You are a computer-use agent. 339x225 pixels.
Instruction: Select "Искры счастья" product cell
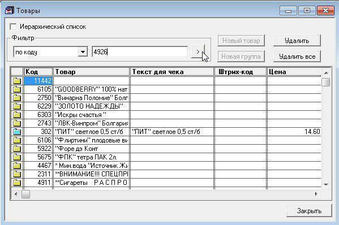pyautogui.click(x=91, y=115)
